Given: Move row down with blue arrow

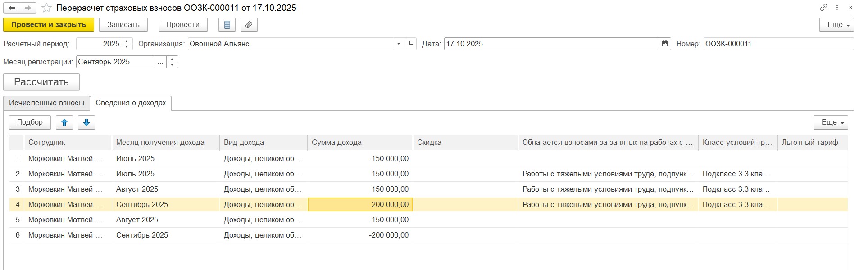Looking at the screenshot, I should (86, 122).
